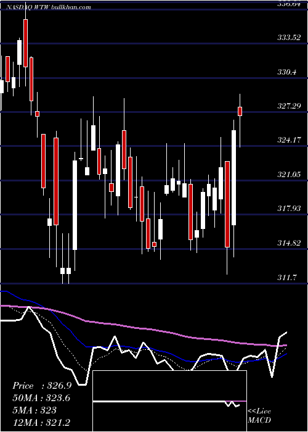Click the NASDAQ WTW bullkhan.com title
308x432 pixels.
(49, 7)
